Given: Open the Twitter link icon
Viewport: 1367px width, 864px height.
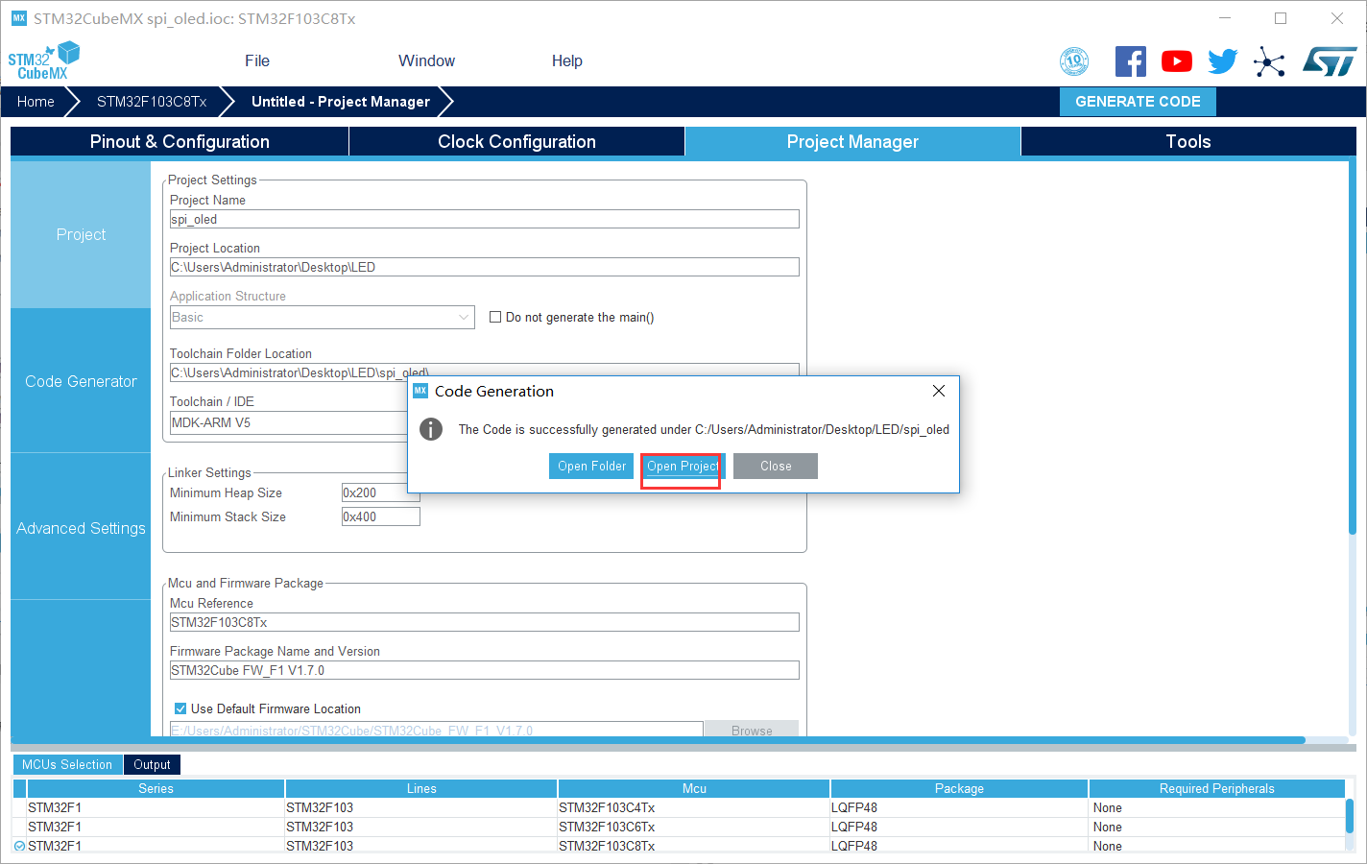Looking at the screenshot, I should tap(1223, 61).
